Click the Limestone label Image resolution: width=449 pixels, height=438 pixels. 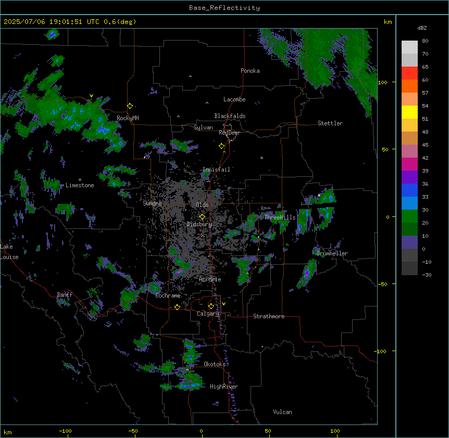[x=80, y=185]
